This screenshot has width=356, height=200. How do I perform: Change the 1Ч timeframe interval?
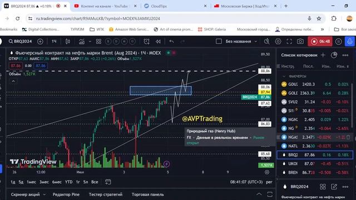[x=54, y=41]
